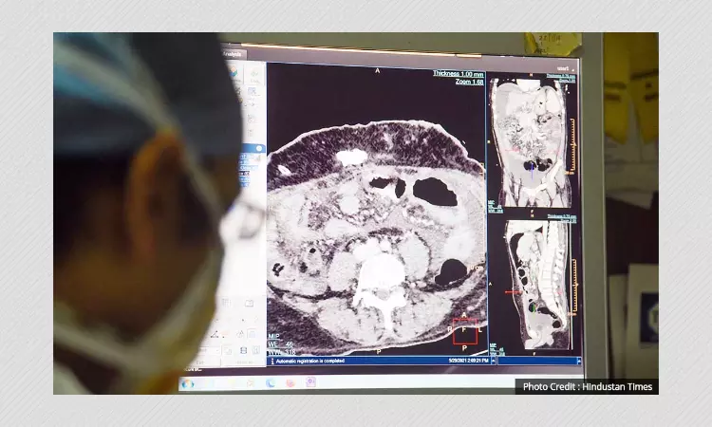Click the 5/29/2021 2:09:21 PM timestamp

[x=469, y=361]
